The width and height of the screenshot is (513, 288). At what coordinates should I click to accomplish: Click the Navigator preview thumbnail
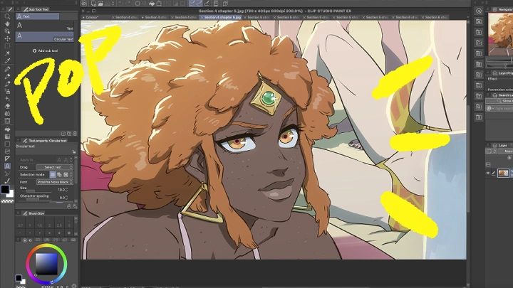pos(500,34)
